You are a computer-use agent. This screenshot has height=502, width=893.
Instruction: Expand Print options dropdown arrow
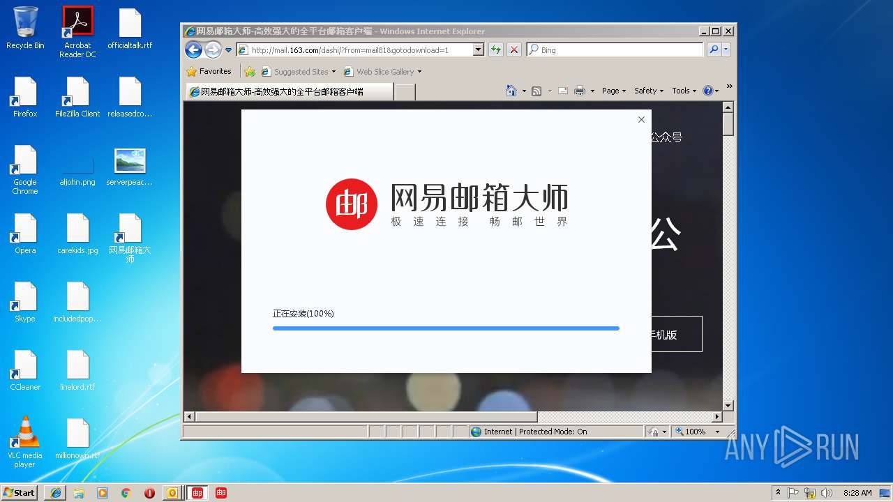point(592,91)
